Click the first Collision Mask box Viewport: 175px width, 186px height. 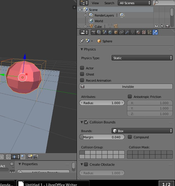tap(130, 152)
